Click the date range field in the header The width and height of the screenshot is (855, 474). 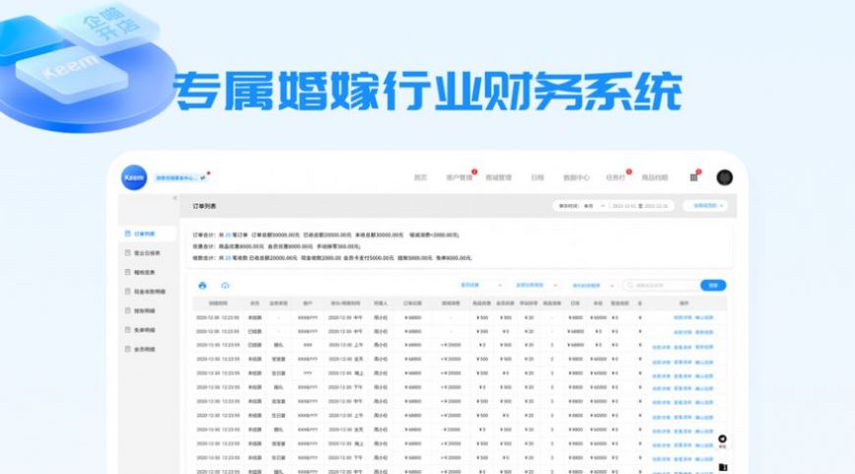pos(640,206)
